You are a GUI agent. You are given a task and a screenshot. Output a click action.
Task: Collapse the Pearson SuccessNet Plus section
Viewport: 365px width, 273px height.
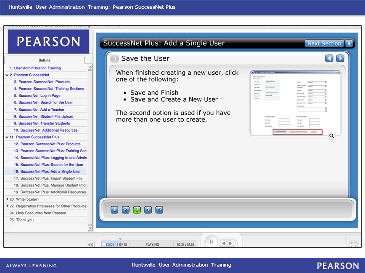click(x=7, y=137)
